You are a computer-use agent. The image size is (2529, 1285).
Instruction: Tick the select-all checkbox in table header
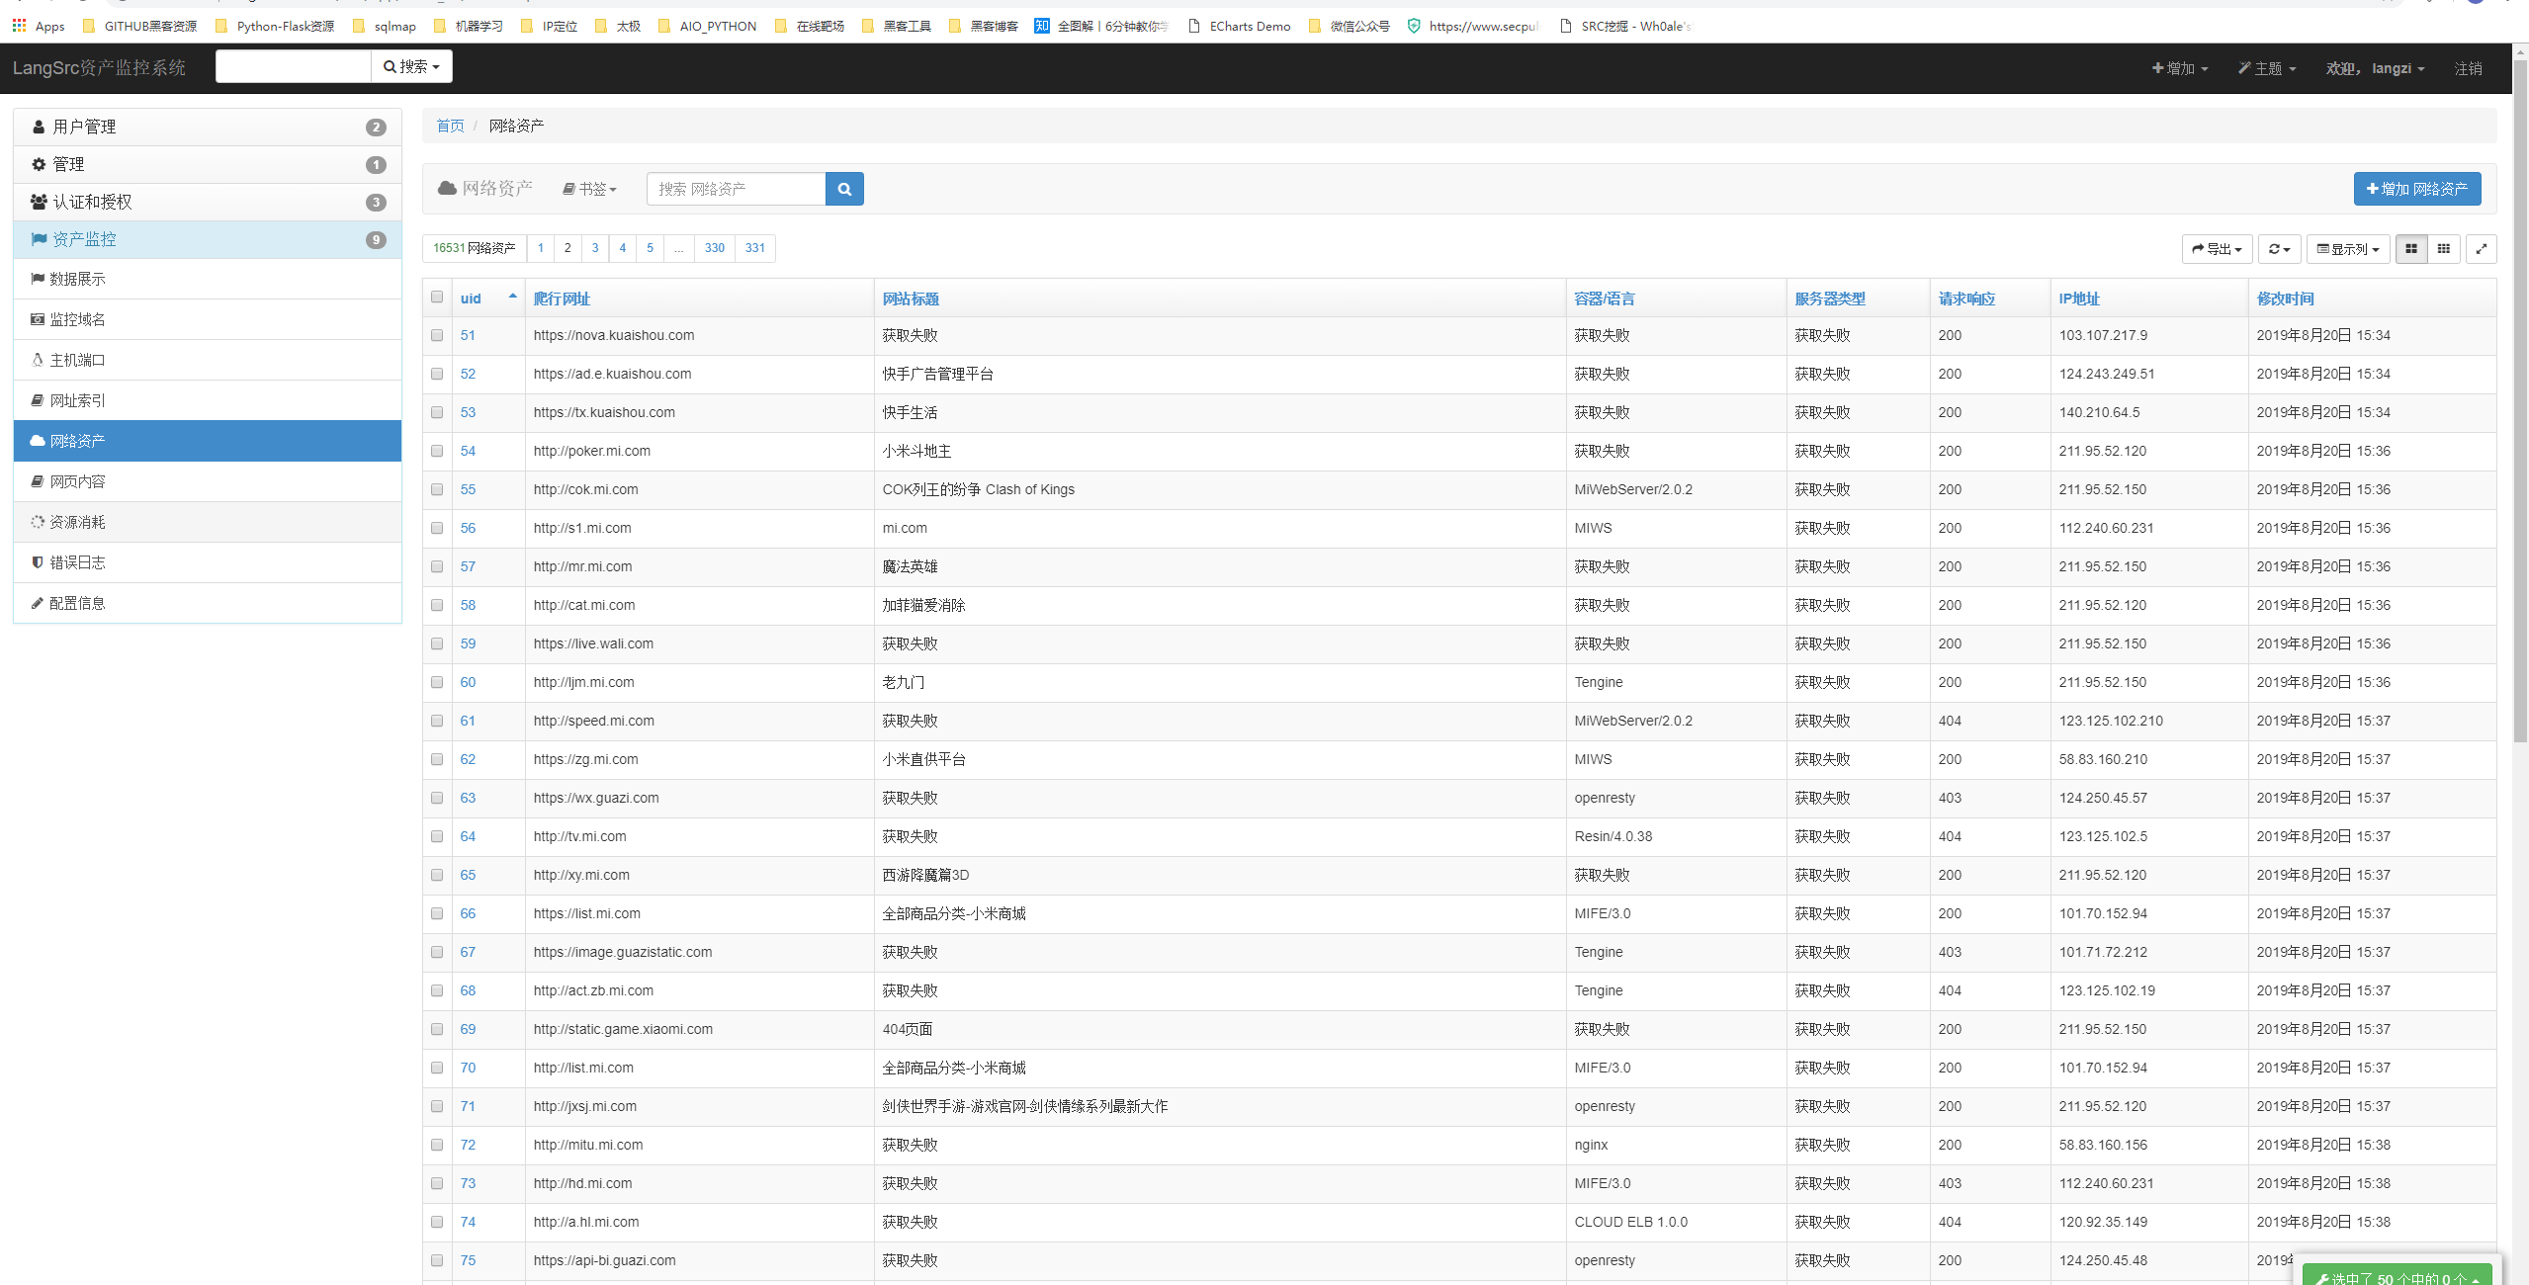coord(437,297)
